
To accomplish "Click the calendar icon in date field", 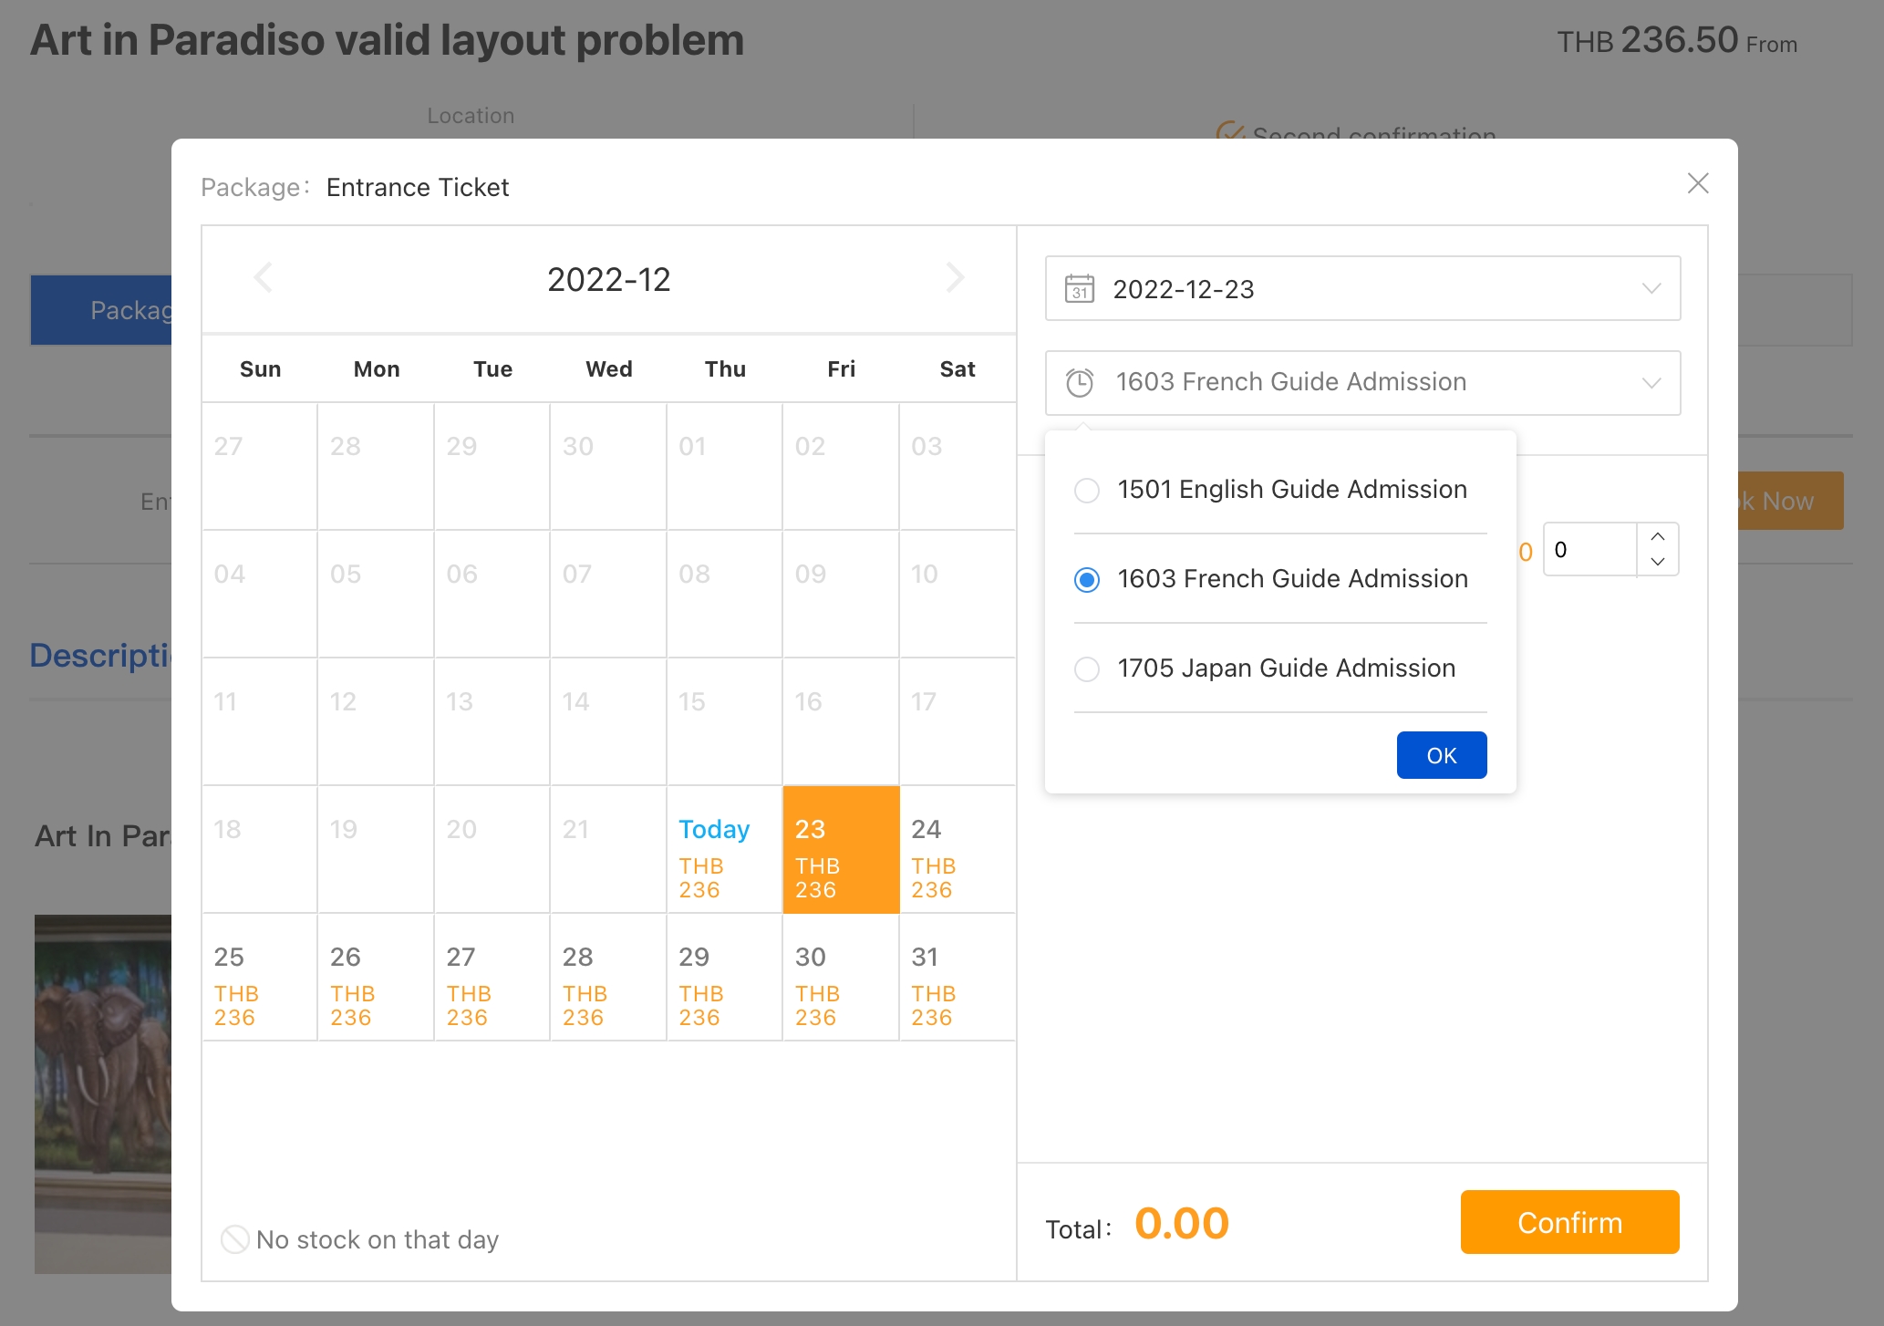I will point(1080,289).
